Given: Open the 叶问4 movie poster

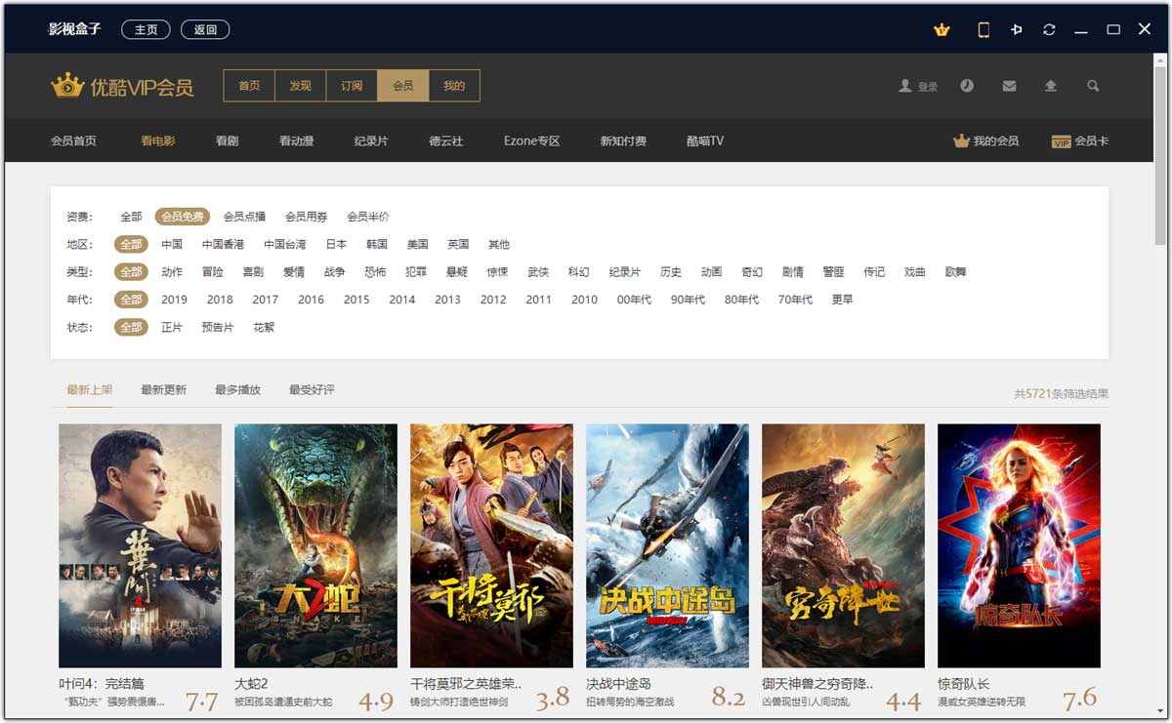Looking at the screenshot, I should pyautogui.click(x=140, y=545).
